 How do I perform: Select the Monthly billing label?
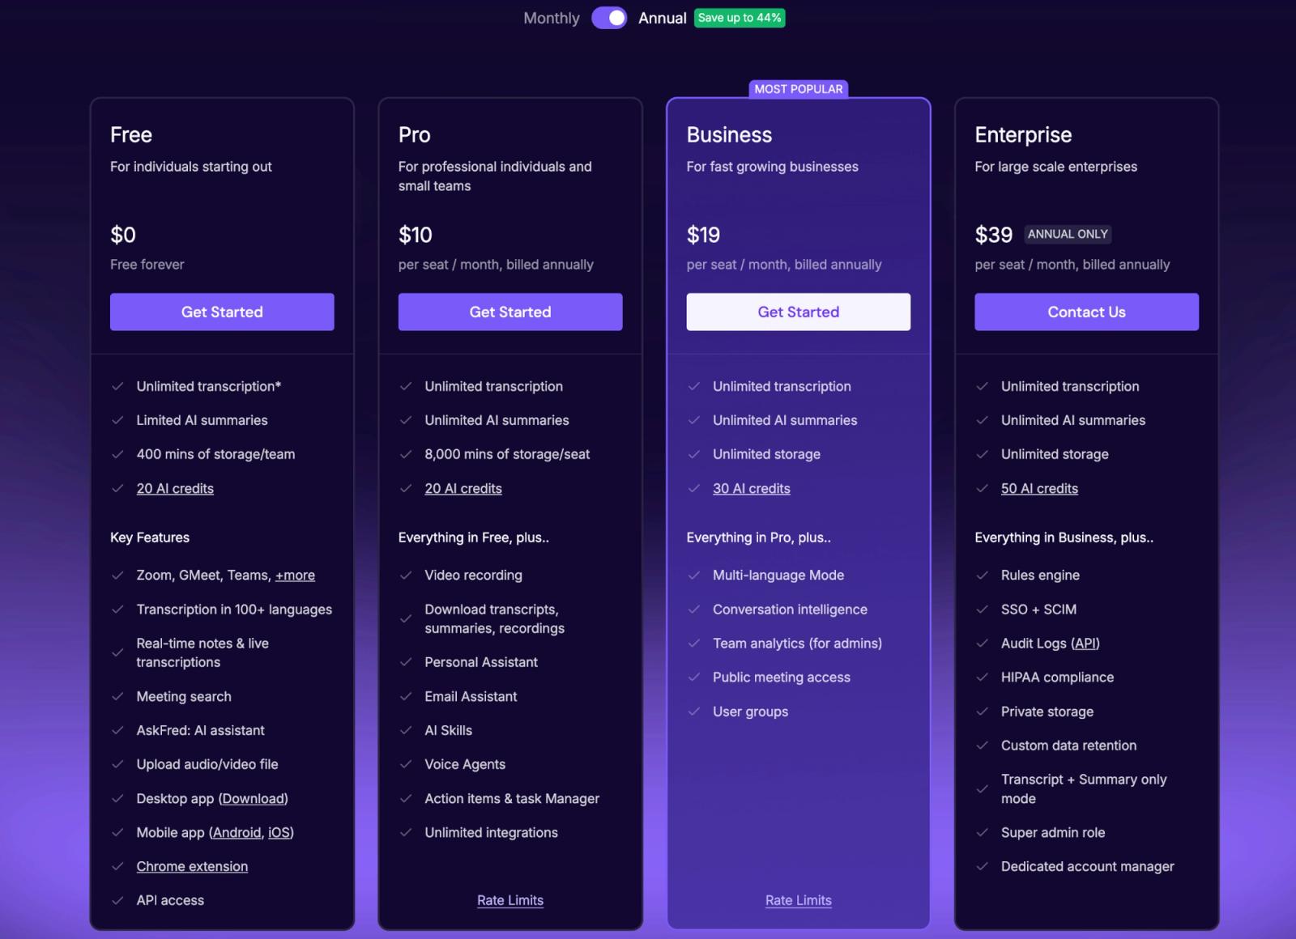point(552,18)
